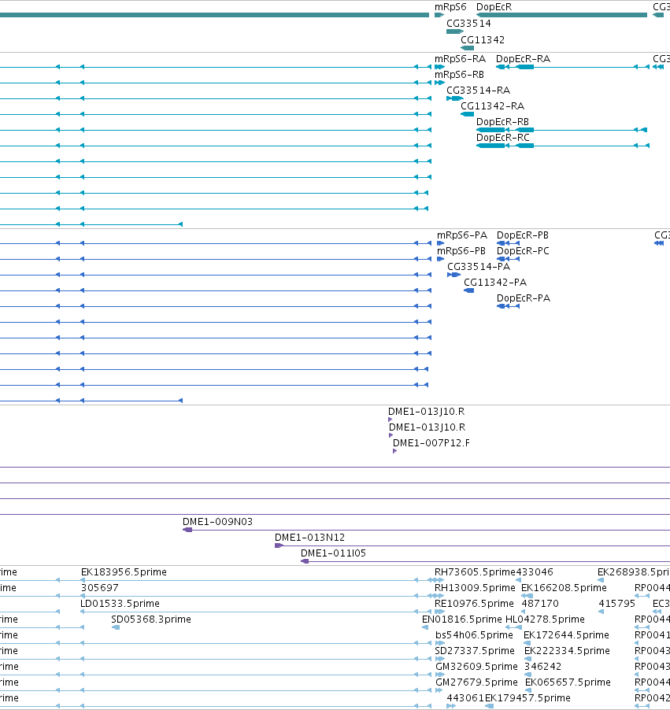Select the DopEcR-RA transcript label
The height and width of the screenshot is (710, 670).
tap(523, 59)
